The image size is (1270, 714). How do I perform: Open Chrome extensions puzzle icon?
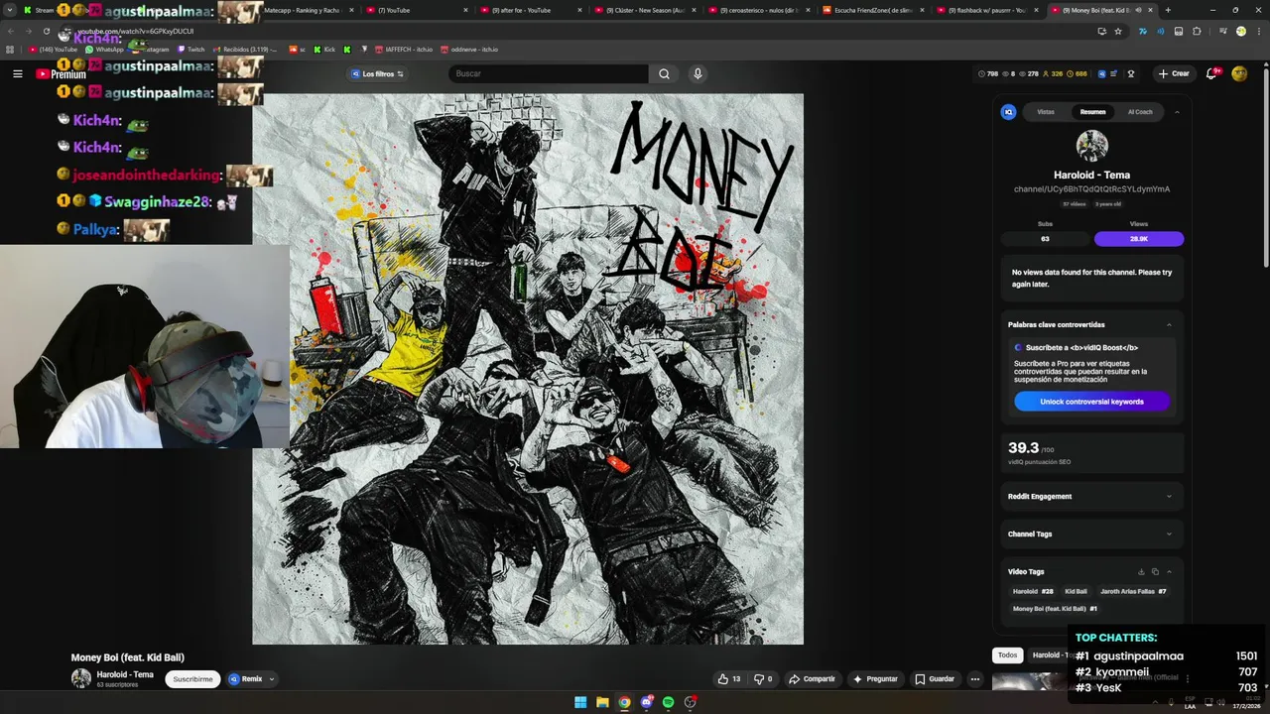pos(1197,31)
